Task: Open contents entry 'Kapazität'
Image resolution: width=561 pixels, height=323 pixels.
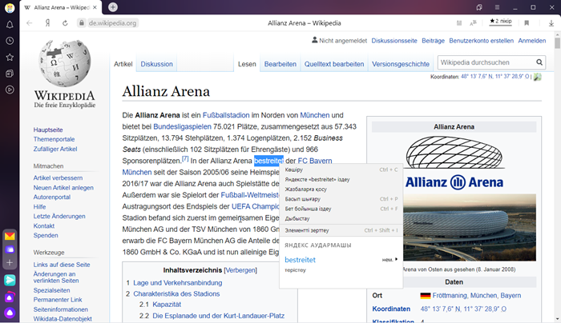Action: (167, 305)
